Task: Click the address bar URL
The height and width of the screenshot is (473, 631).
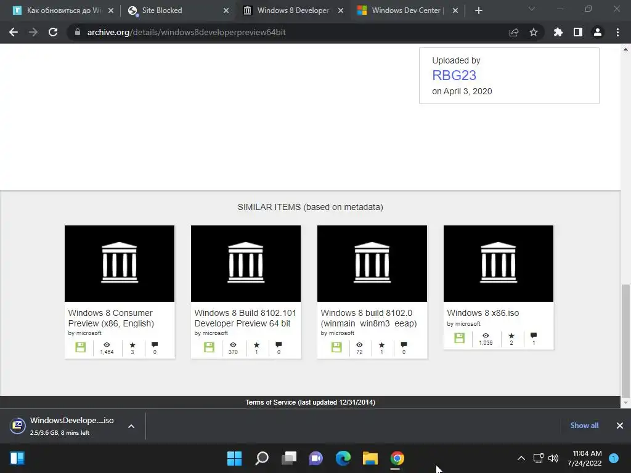Action: (x=186, y=32)
